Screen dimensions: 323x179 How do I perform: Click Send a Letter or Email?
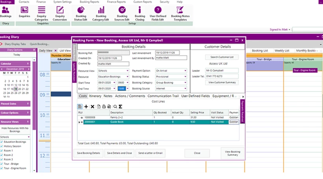pos(151,153)
